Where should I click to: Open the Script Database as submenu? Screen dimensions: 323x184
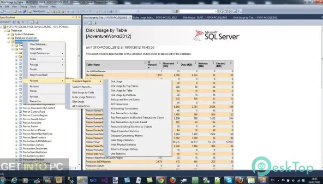pos(44,53)
